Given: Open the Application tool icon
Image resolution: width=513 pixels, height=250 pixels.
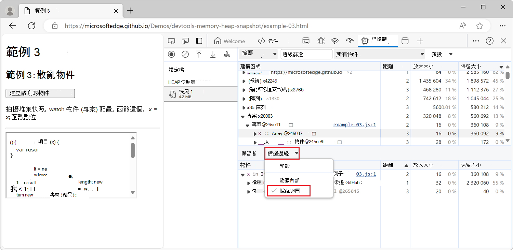Looking at the screenshot, I should (x=405, y=41).
